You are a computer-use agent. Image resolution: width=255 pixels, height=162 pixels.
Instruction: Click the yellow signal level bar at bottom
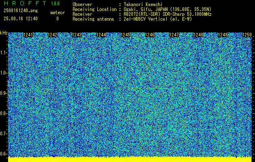(130, 160)
